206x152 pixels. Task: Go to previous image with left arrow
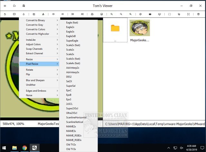coord(53,14)
